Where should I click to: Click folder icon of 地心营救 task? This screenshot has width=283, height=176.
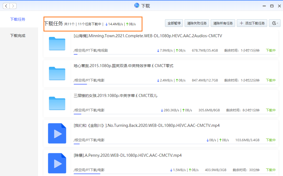[57, 73]
